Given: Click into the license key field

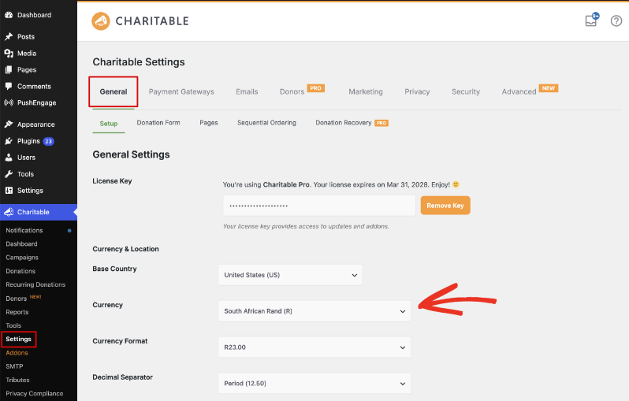Looking at the screenshot, I should [x=319, y=206].
